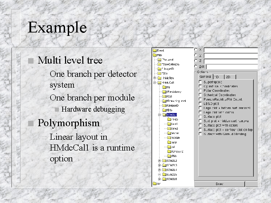Toggle the LEGO plot checkbox
271x203 pixels.
[x=200, y=104]
